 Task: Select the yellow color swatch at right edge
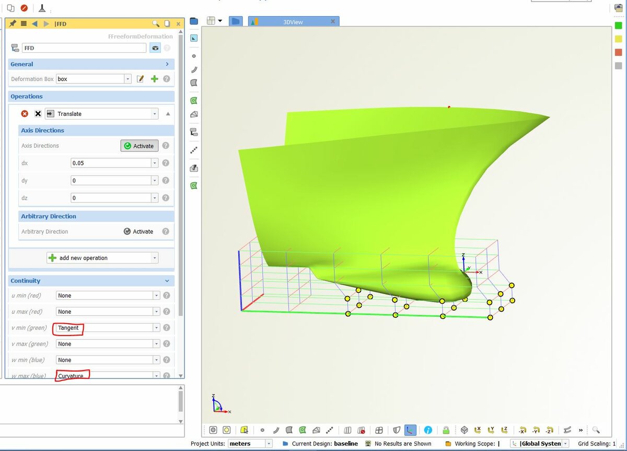(619, 39)
